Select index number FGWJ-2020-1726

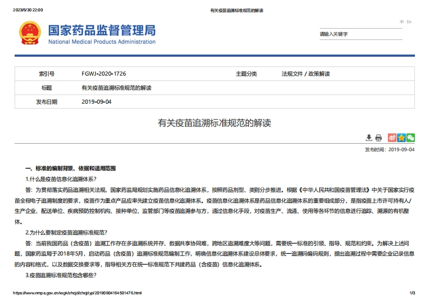tap(103, 73)
